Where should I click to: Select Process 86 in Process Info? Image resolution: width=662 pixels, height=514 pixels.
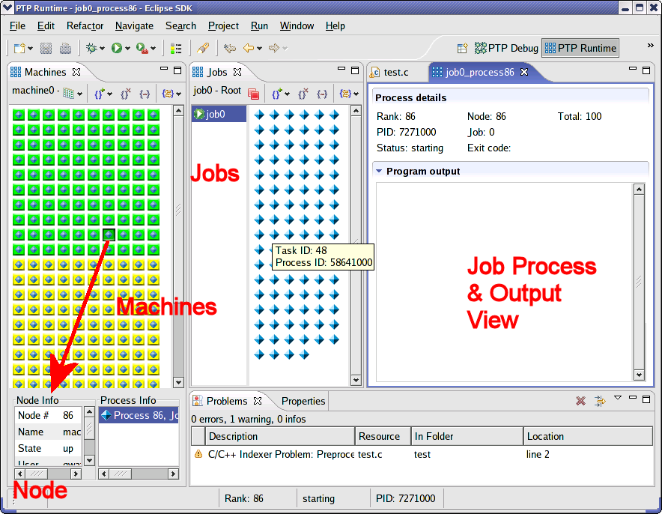tap(139, 416)
